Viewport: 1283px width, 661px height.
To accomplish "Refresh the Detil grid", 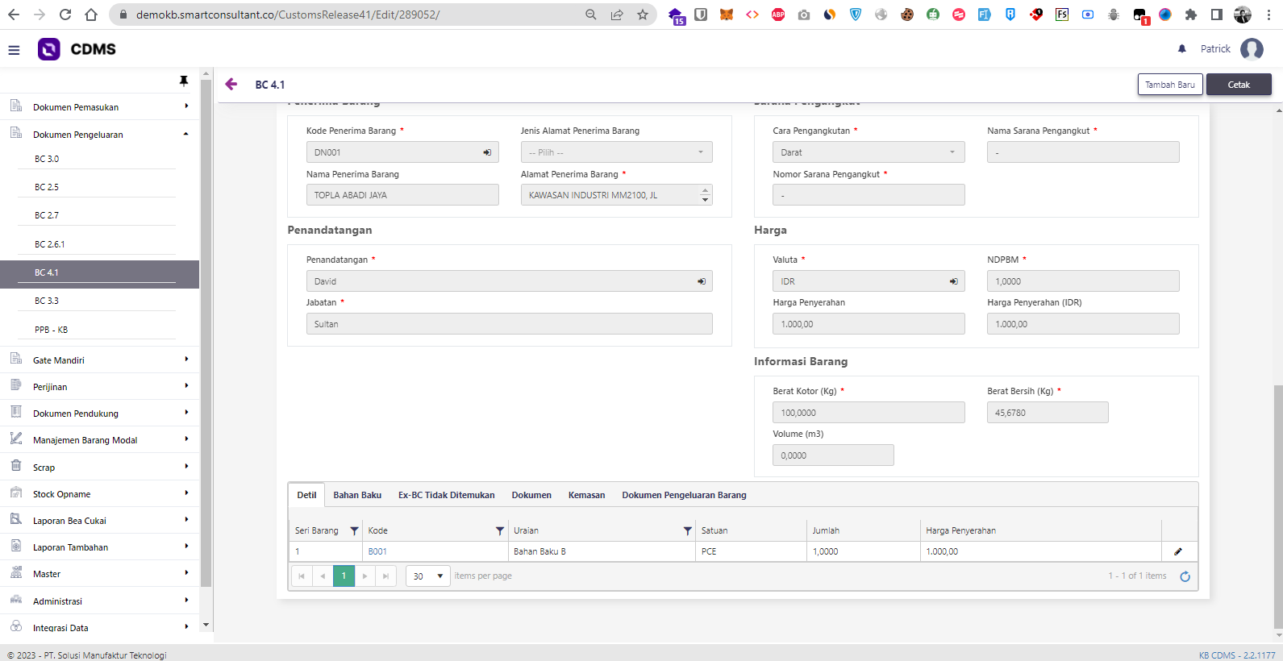I will pyautogui.click(x=1185, y=576).
